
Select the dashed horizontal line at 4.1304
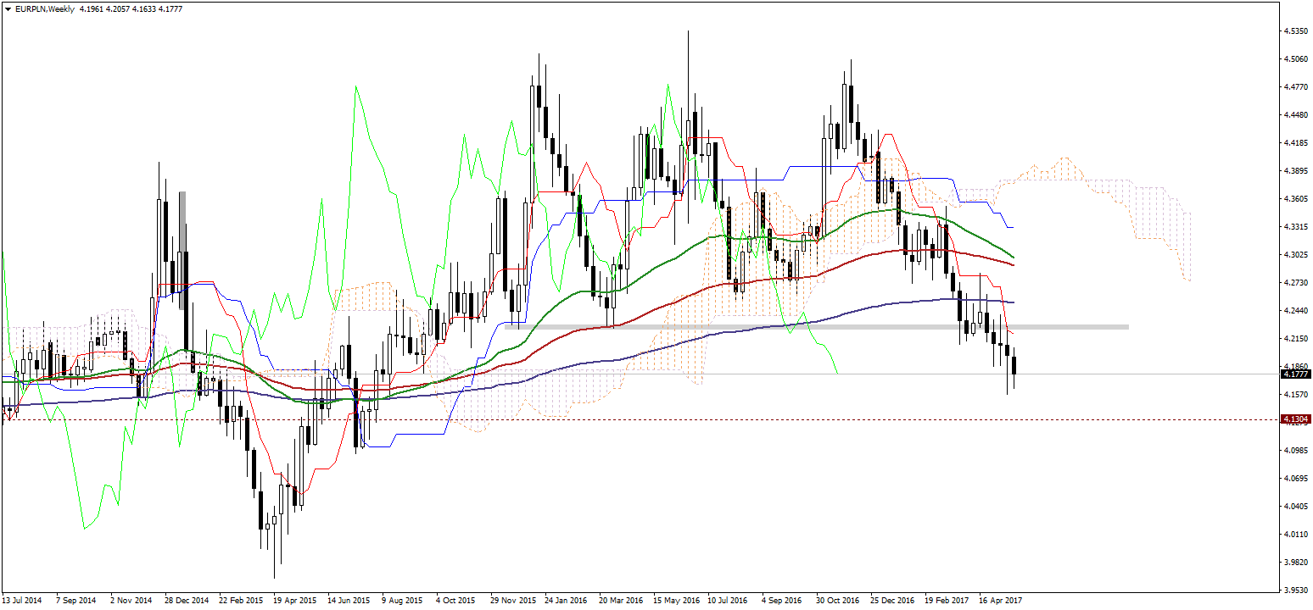pos(640,419)
